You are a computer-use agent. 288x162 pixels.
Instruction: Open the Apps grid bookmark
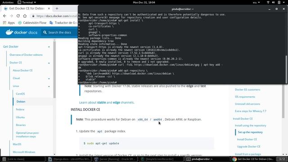pyautogui.click(x=9, y=23)
